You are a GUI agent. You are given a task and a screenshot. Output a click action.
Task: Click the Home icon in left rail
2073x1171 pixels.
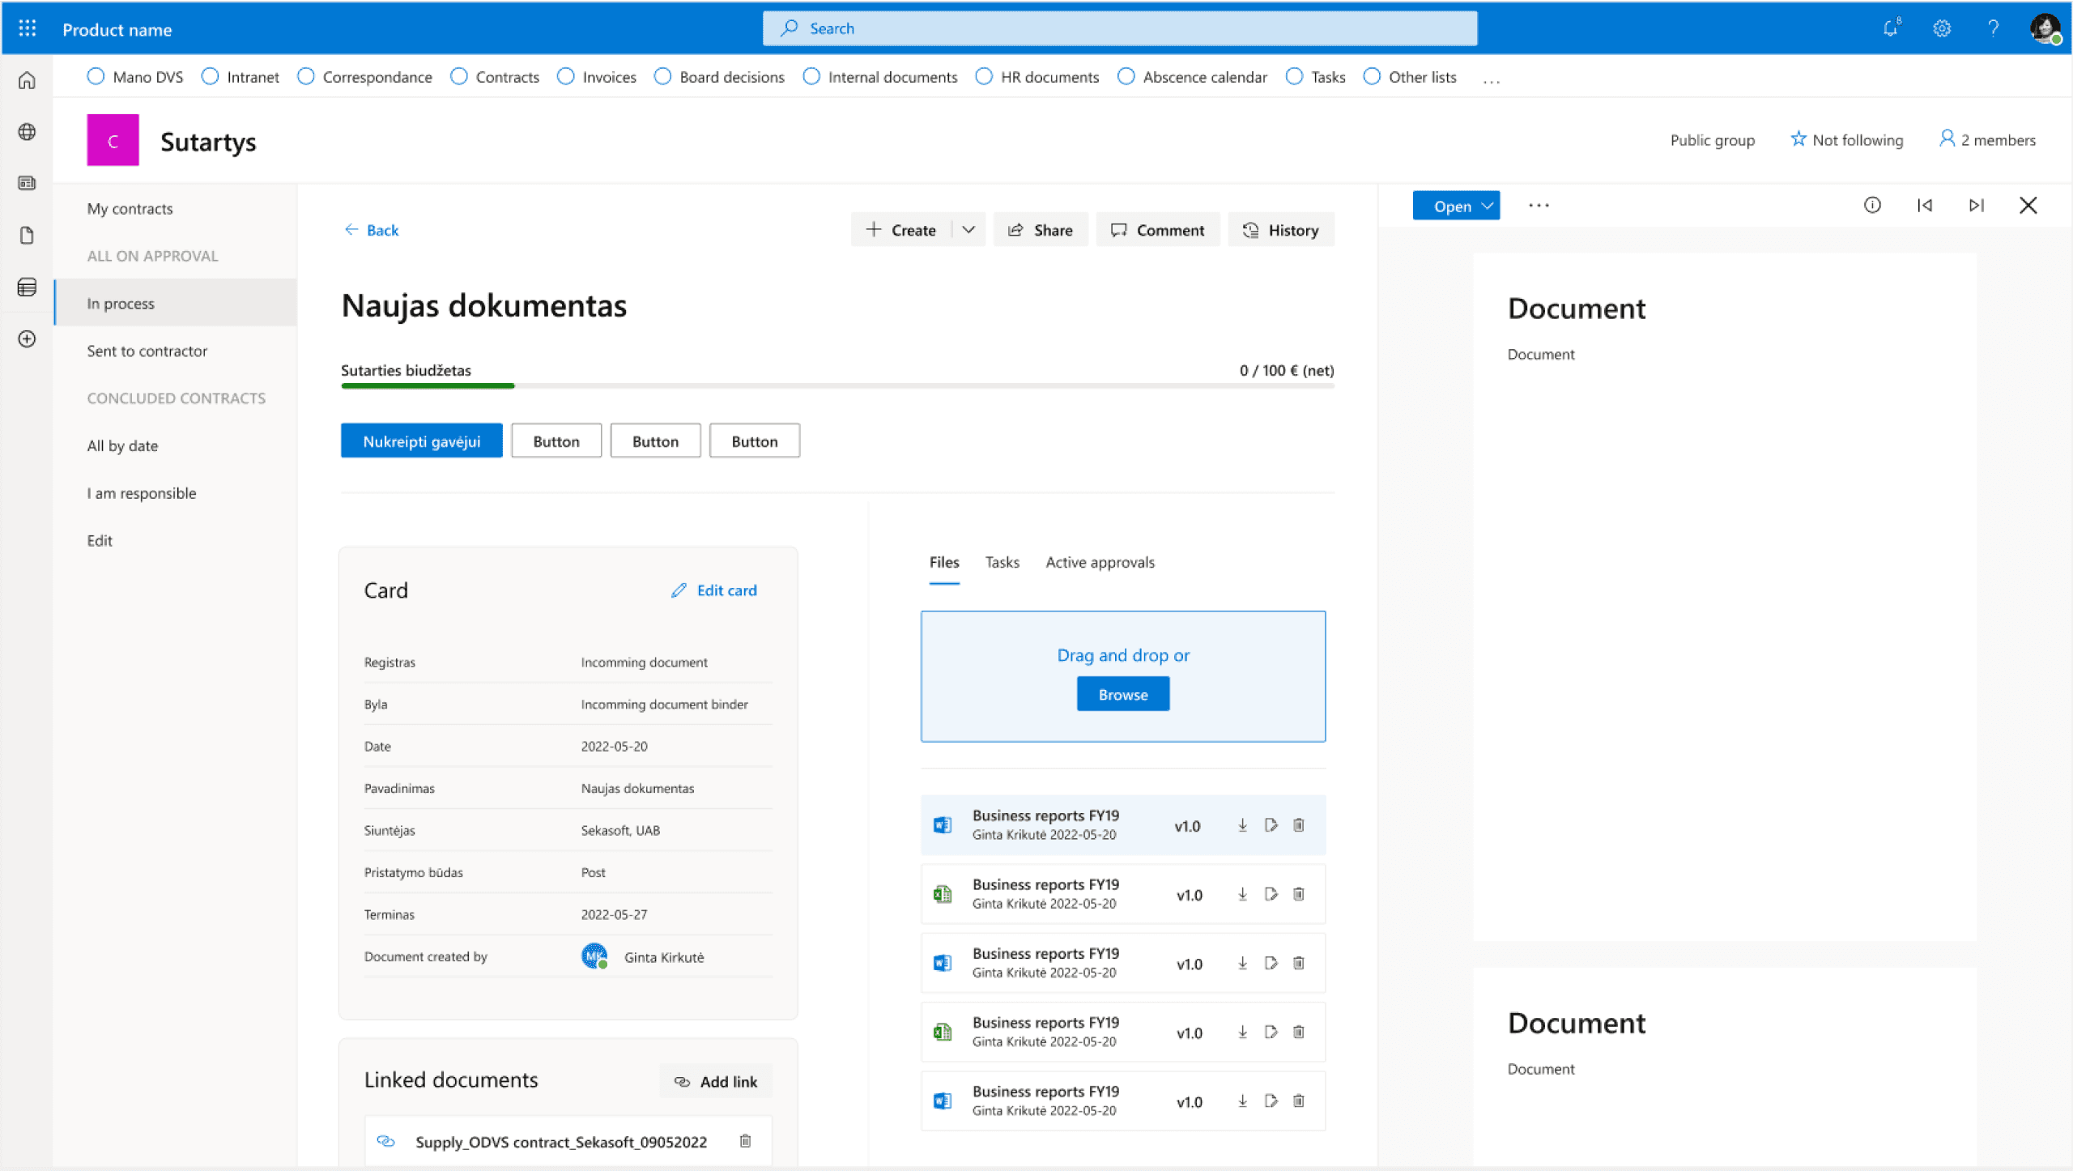coord(27,80)
